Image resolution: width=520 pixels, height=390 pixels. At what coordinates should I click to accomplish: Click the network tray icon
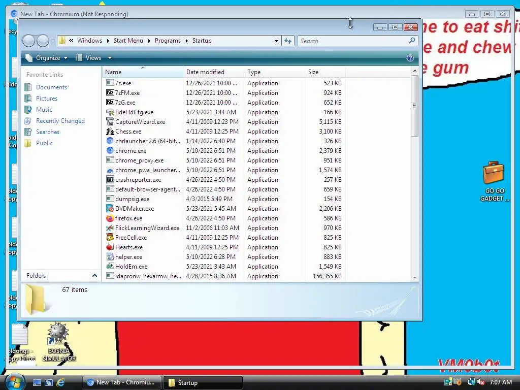pyautogui.click(x=471, y=382)
